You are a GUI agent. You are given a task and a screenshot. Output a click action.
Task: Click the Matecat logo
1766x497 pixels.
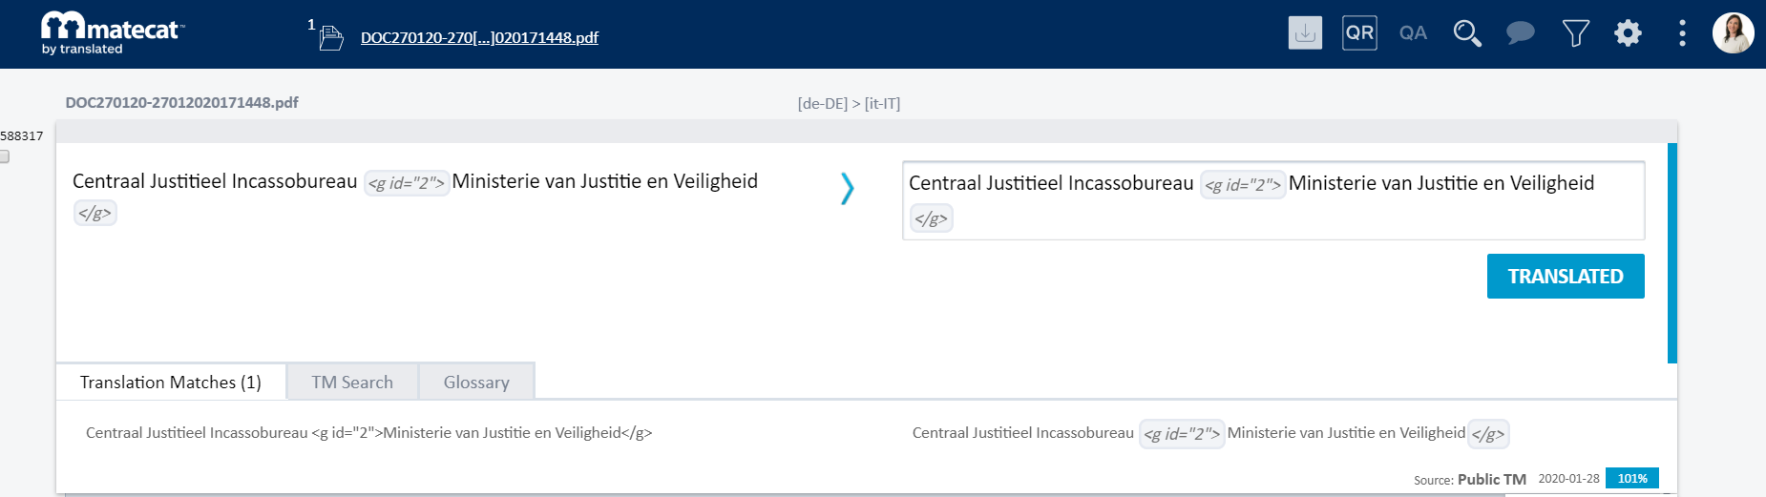(112, 33)
